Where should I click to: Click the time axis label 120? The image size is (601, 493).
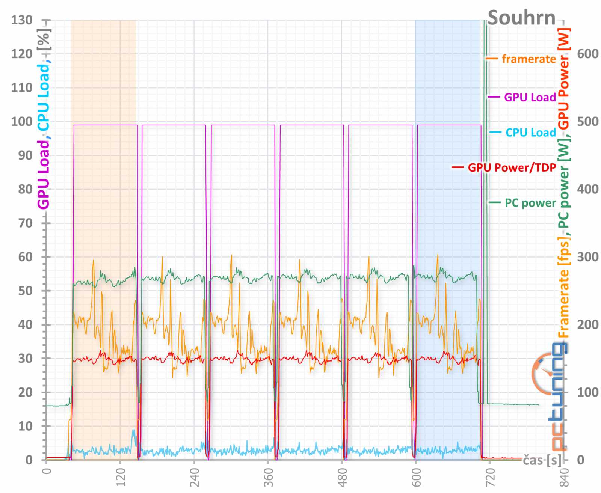[x=120, y=477]
